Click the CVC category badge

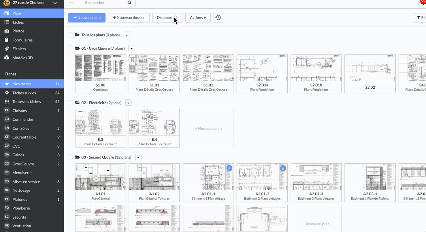click(x=7, y=146)
